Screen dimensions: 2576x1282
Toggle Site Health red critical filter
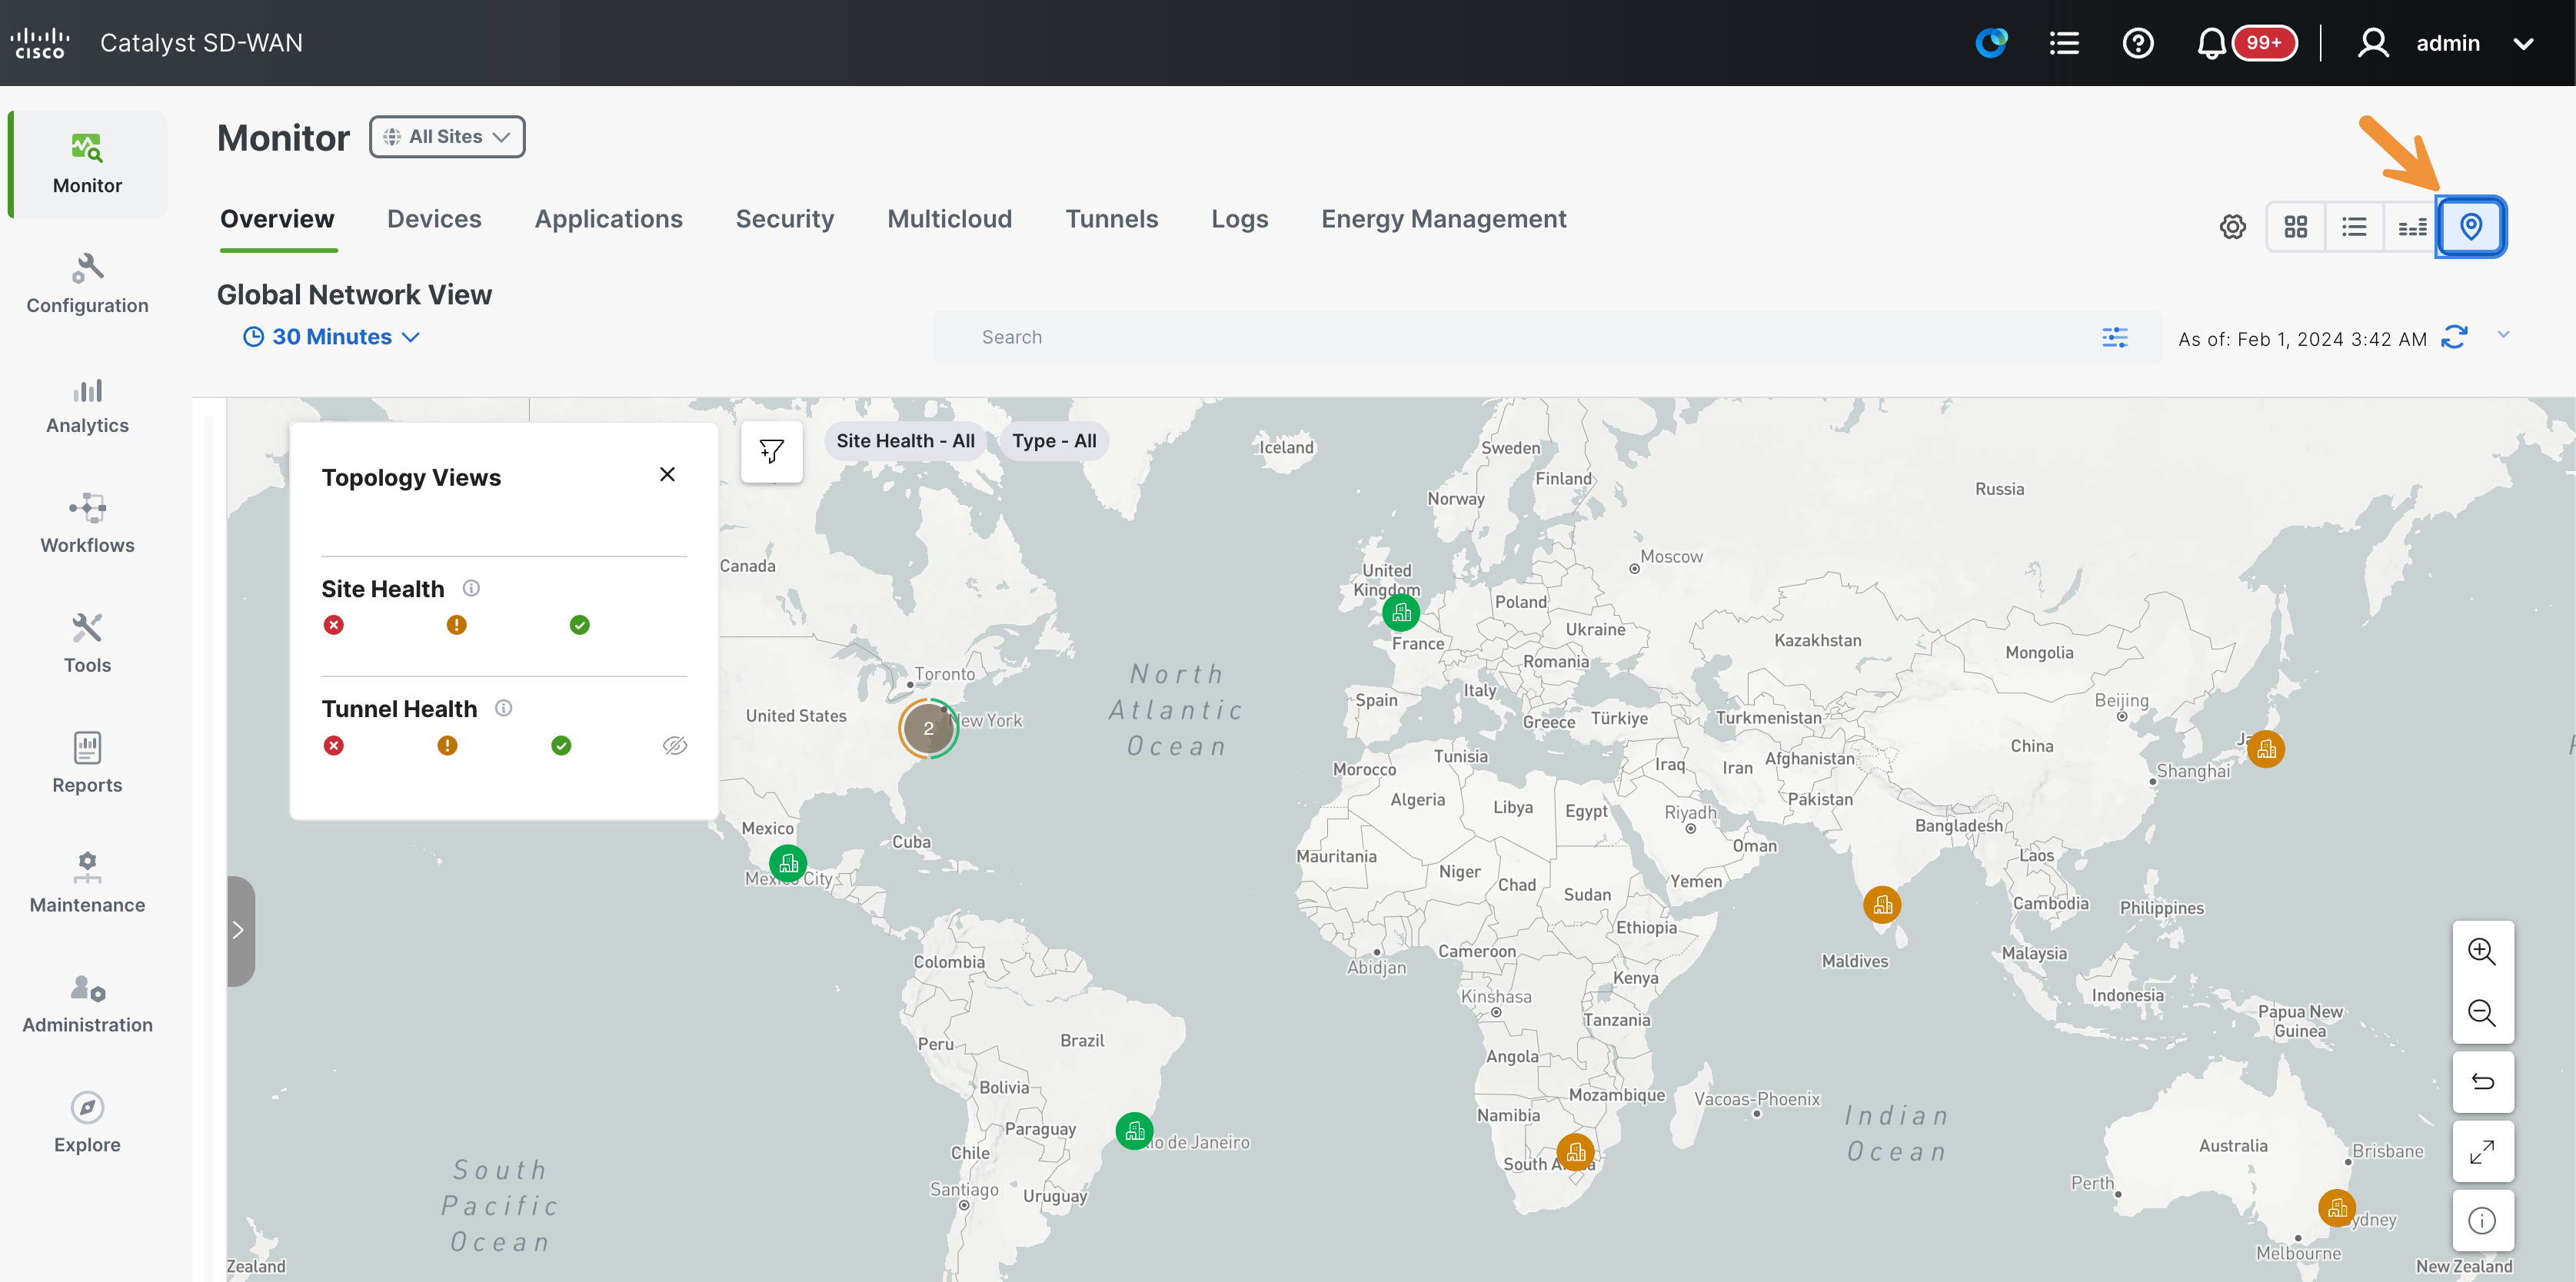[x=334, y=625]
